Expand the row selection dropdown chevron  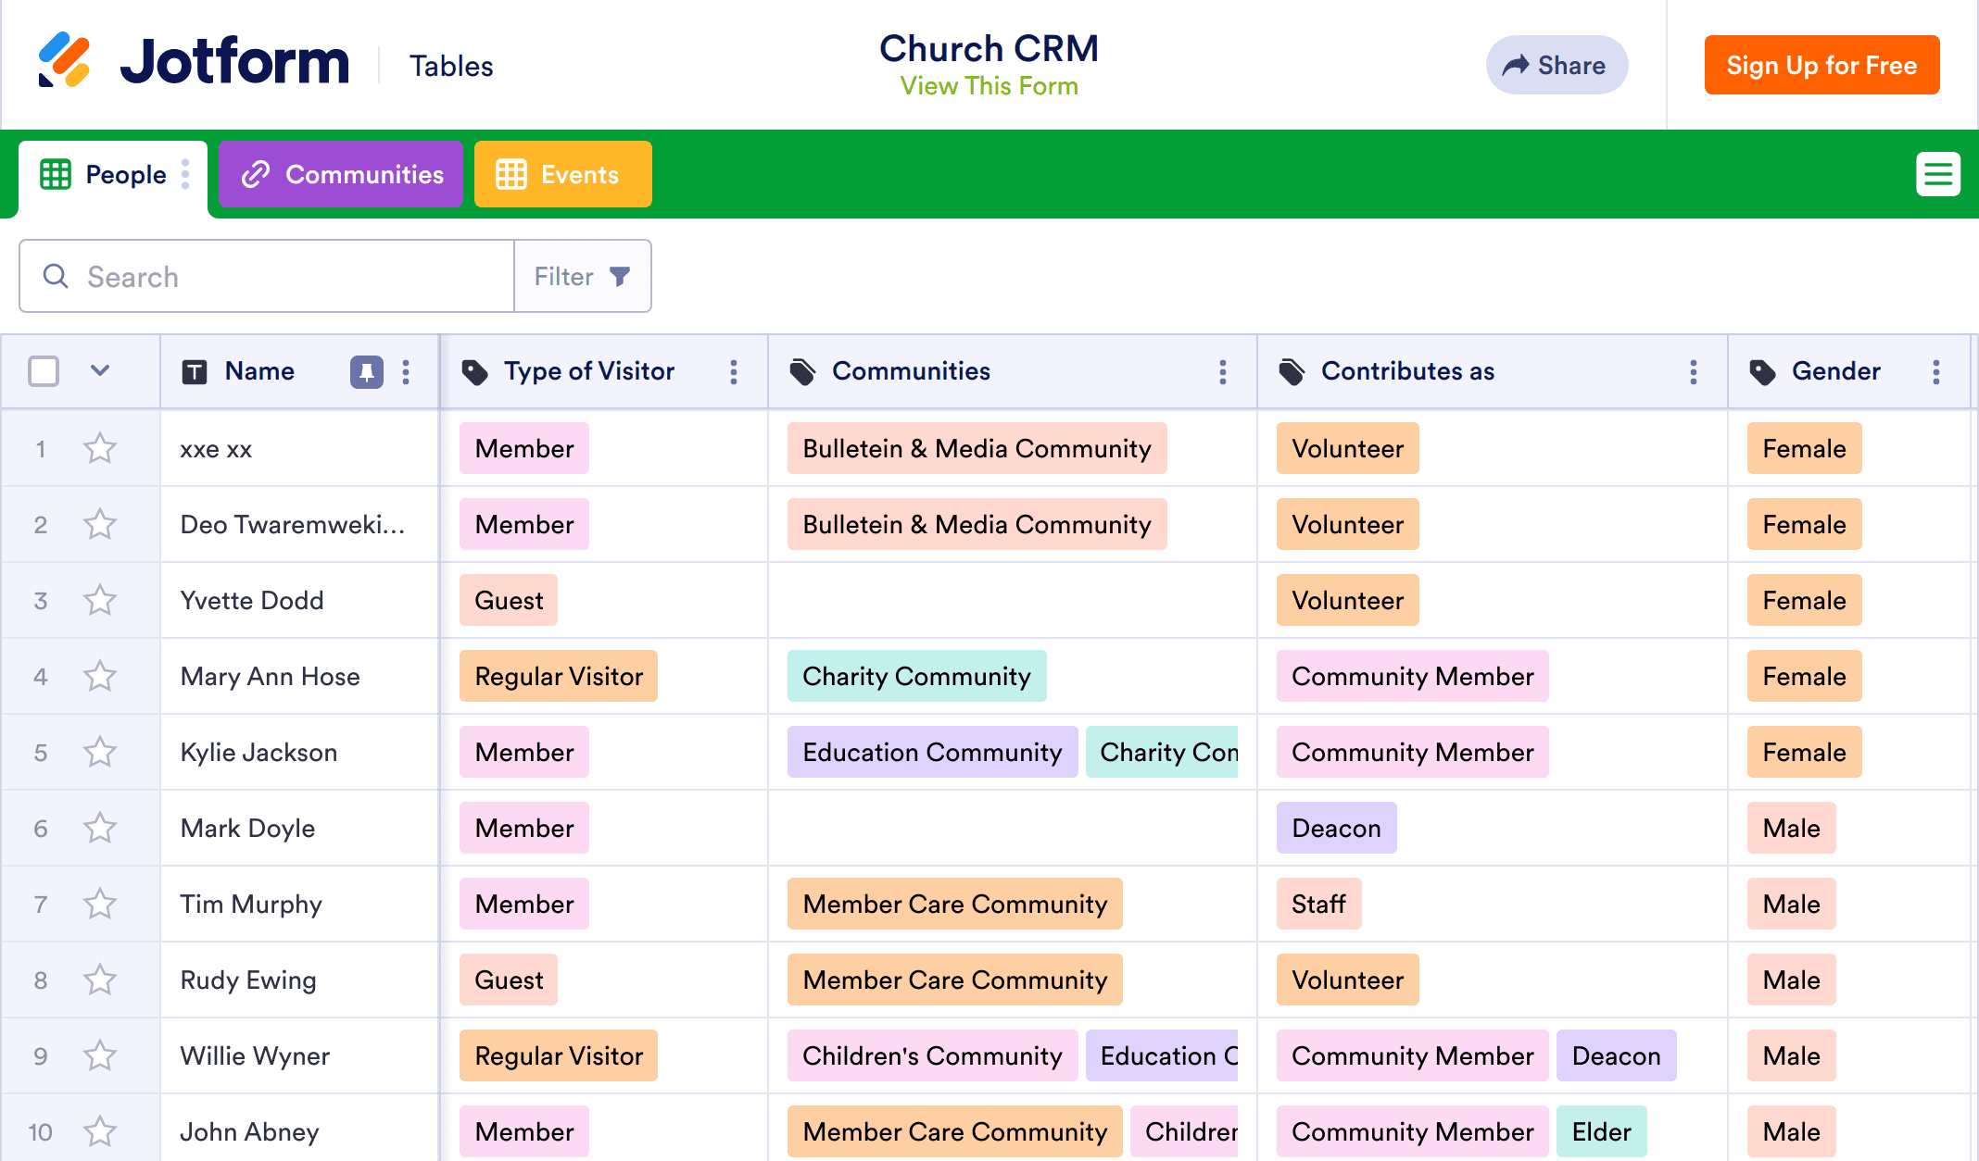click(100, 371)
